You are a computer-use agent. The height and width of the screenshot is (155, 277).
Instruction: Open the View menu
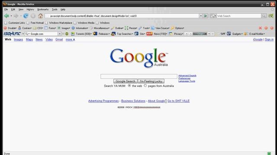21,9
